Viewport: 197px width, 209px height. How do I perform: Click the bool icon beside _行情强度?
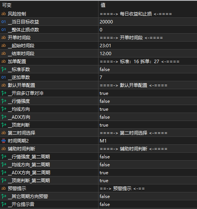(x=4, y=101)
